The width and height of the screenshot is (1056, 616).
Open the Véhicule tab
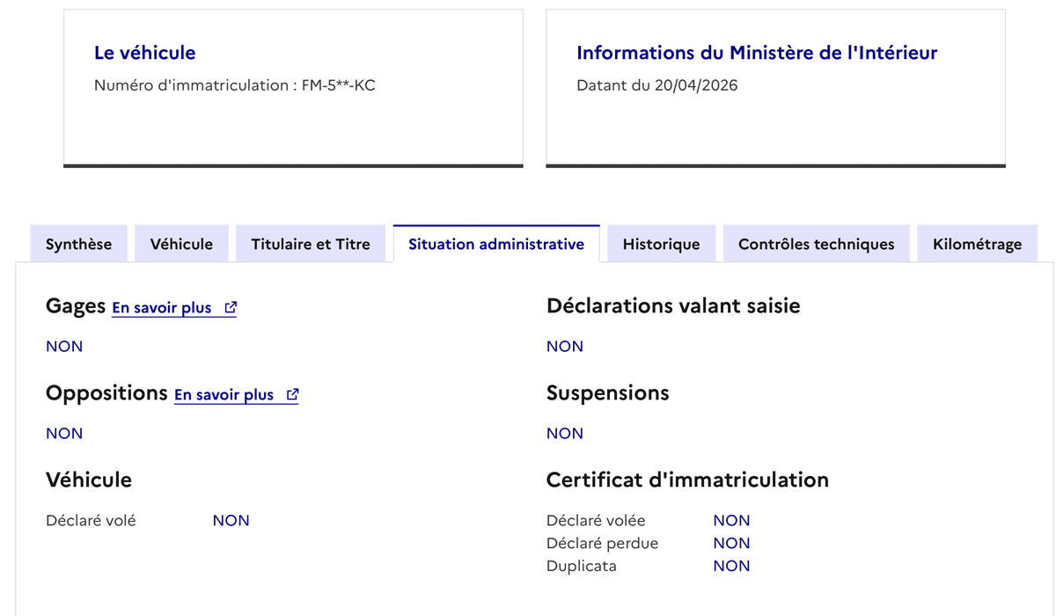click(181, 245)
